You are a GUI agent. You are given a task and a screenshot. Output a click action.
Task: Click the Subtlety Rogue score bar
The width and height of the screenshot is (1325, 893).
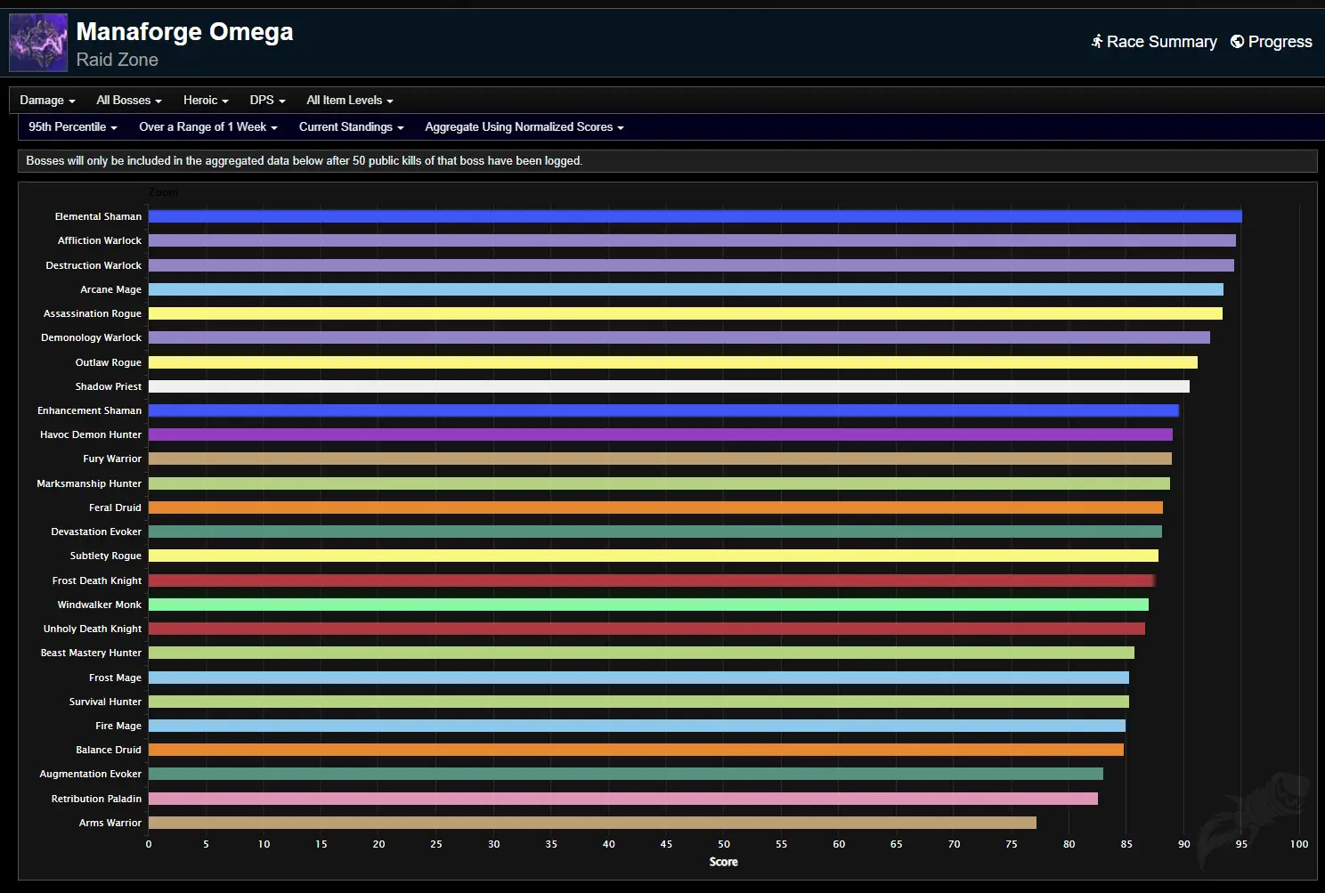click(x=654, y=556)
